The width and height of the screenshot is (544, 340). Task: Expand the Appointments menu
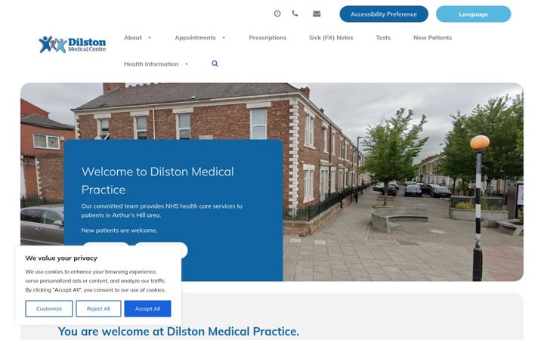pos(199,38)
